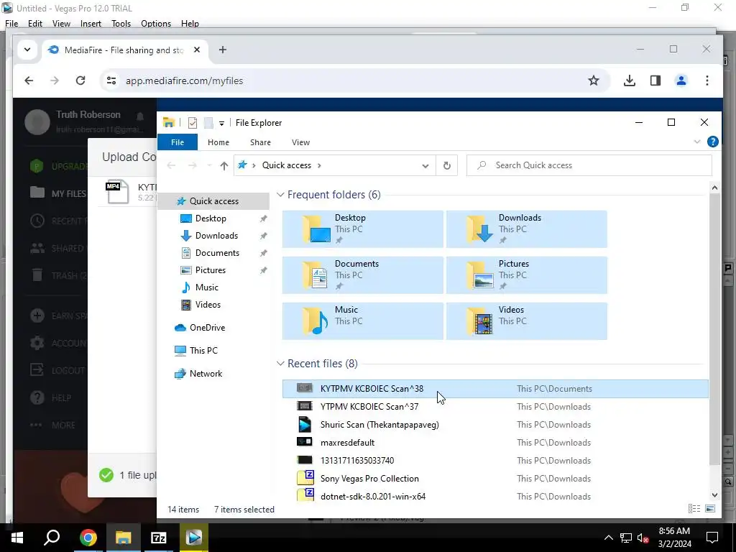Open a new Chrome tab
736x552 pixels.
(x=223, y=50)
